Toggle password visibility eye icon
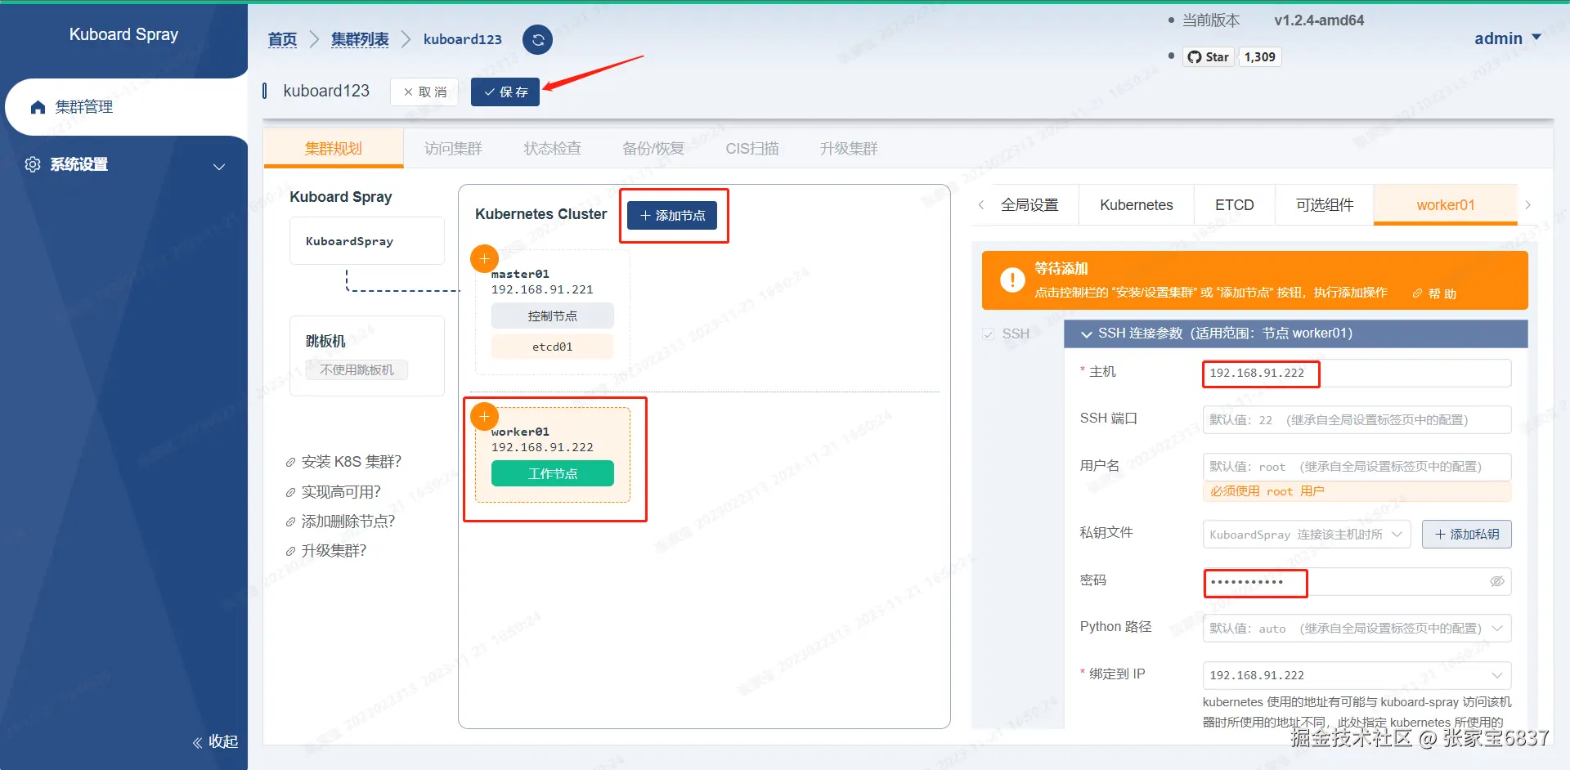Image resolution: width=1570 pixels, height=770 pixels. pyautogui.click(x=1497, y=581)
